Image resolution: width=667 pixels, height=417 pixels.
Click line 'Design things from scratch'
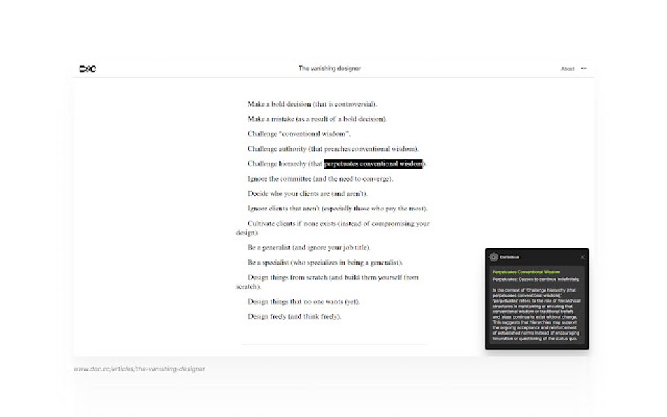(x=327, y=282)
